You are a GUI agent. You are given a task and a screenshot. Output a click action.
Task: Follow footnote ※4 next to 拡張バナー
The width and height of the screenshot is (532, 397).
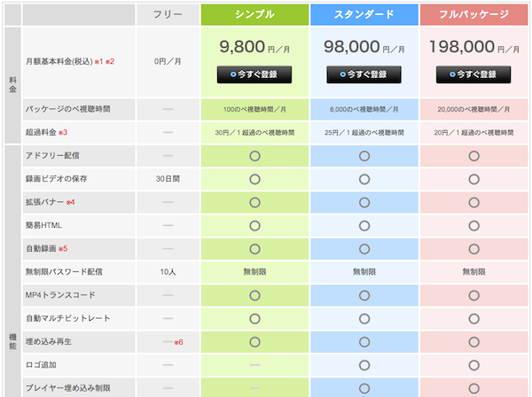[69, 202]
